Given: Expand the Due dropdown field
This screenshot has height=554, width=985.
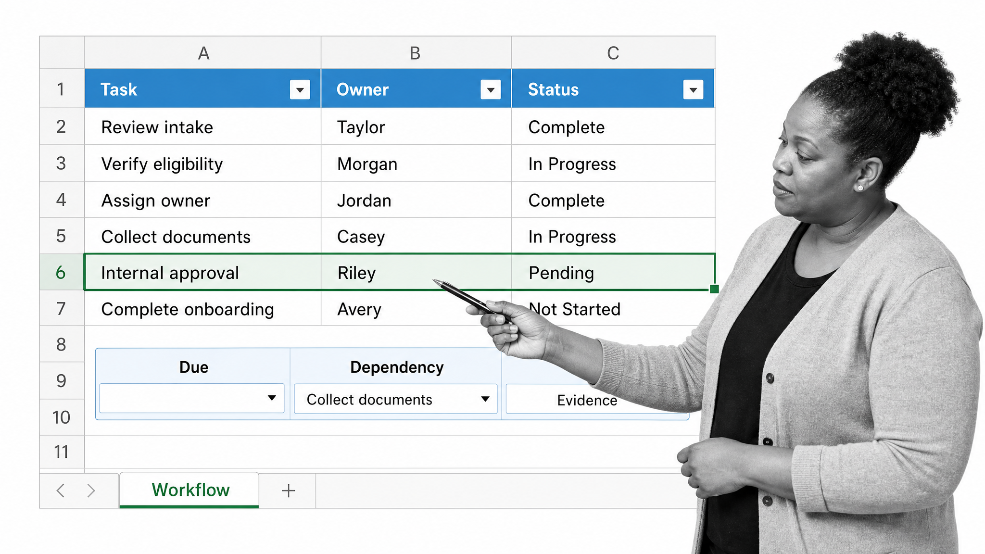Looking at the screenshot, I should pyautogui.click(x=192, y=398).
